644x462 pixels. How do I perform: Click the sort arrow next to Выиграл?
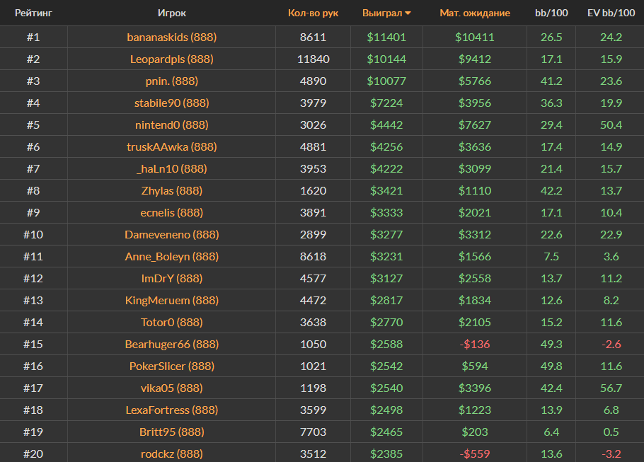(x=408, y=13)
